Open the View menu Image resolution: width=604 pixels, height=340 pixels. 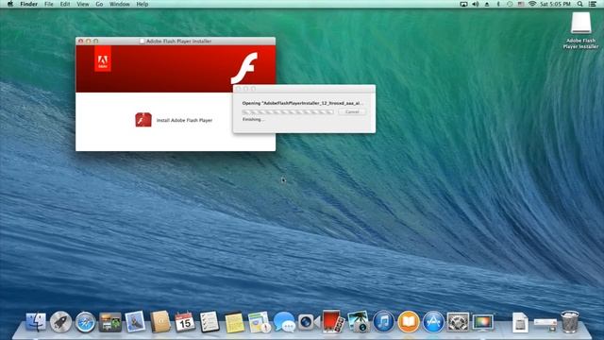(x=83, y=4)
